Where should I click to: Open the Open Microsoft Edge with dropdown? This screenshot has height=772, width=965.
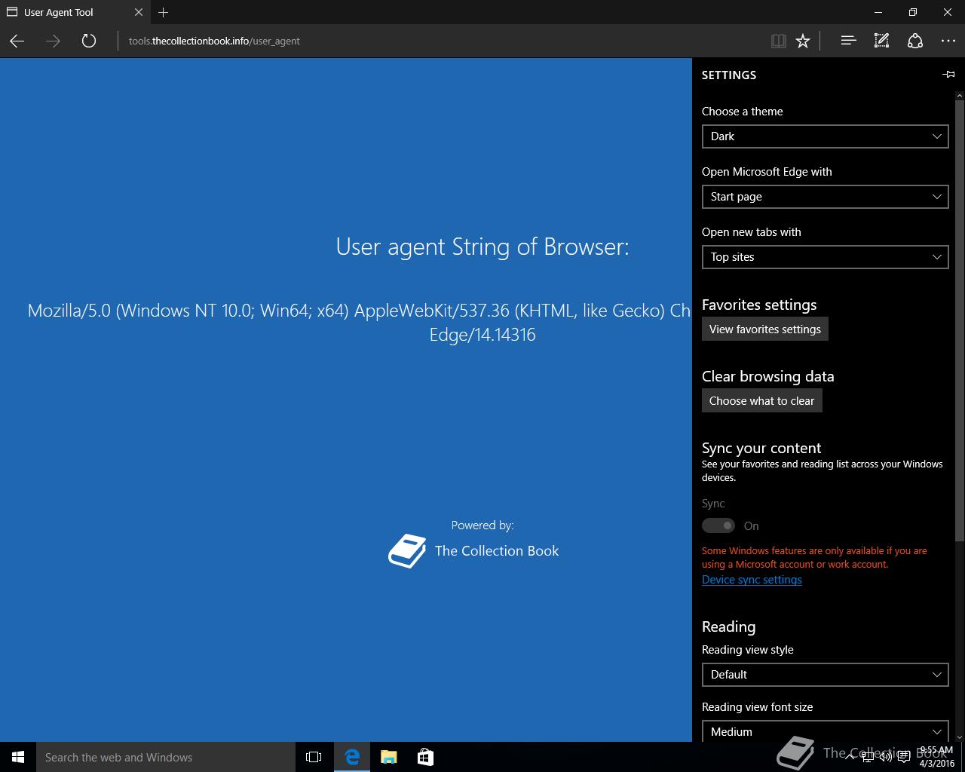click(825, 197)
